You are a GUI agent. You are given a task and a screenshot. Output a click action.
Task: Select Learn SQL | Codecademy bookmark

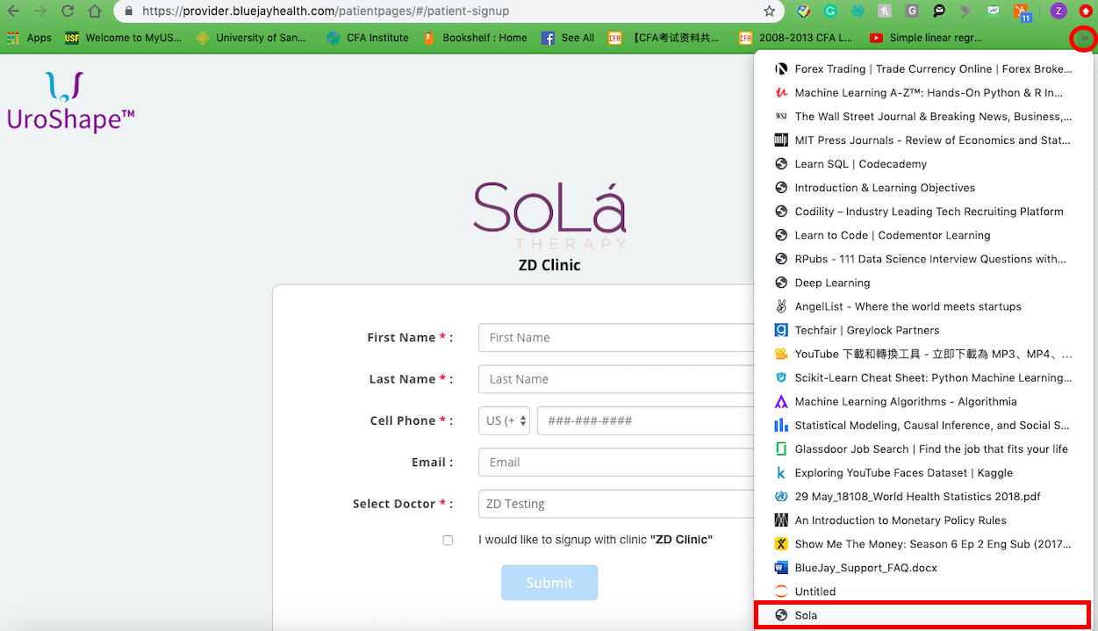coord(923,163)
